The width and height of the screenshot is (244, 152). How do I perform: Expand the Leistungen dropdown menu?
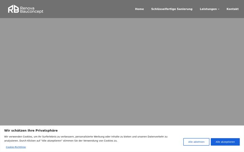tap(209, 9)
